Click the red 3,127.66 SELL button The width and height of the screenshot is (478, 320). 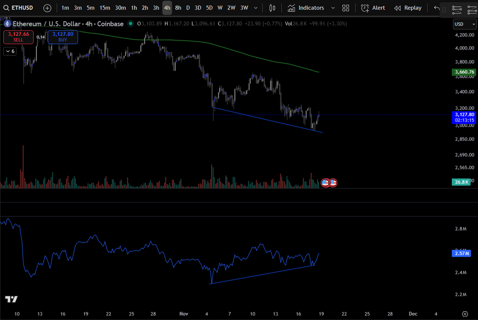(18, 37)
